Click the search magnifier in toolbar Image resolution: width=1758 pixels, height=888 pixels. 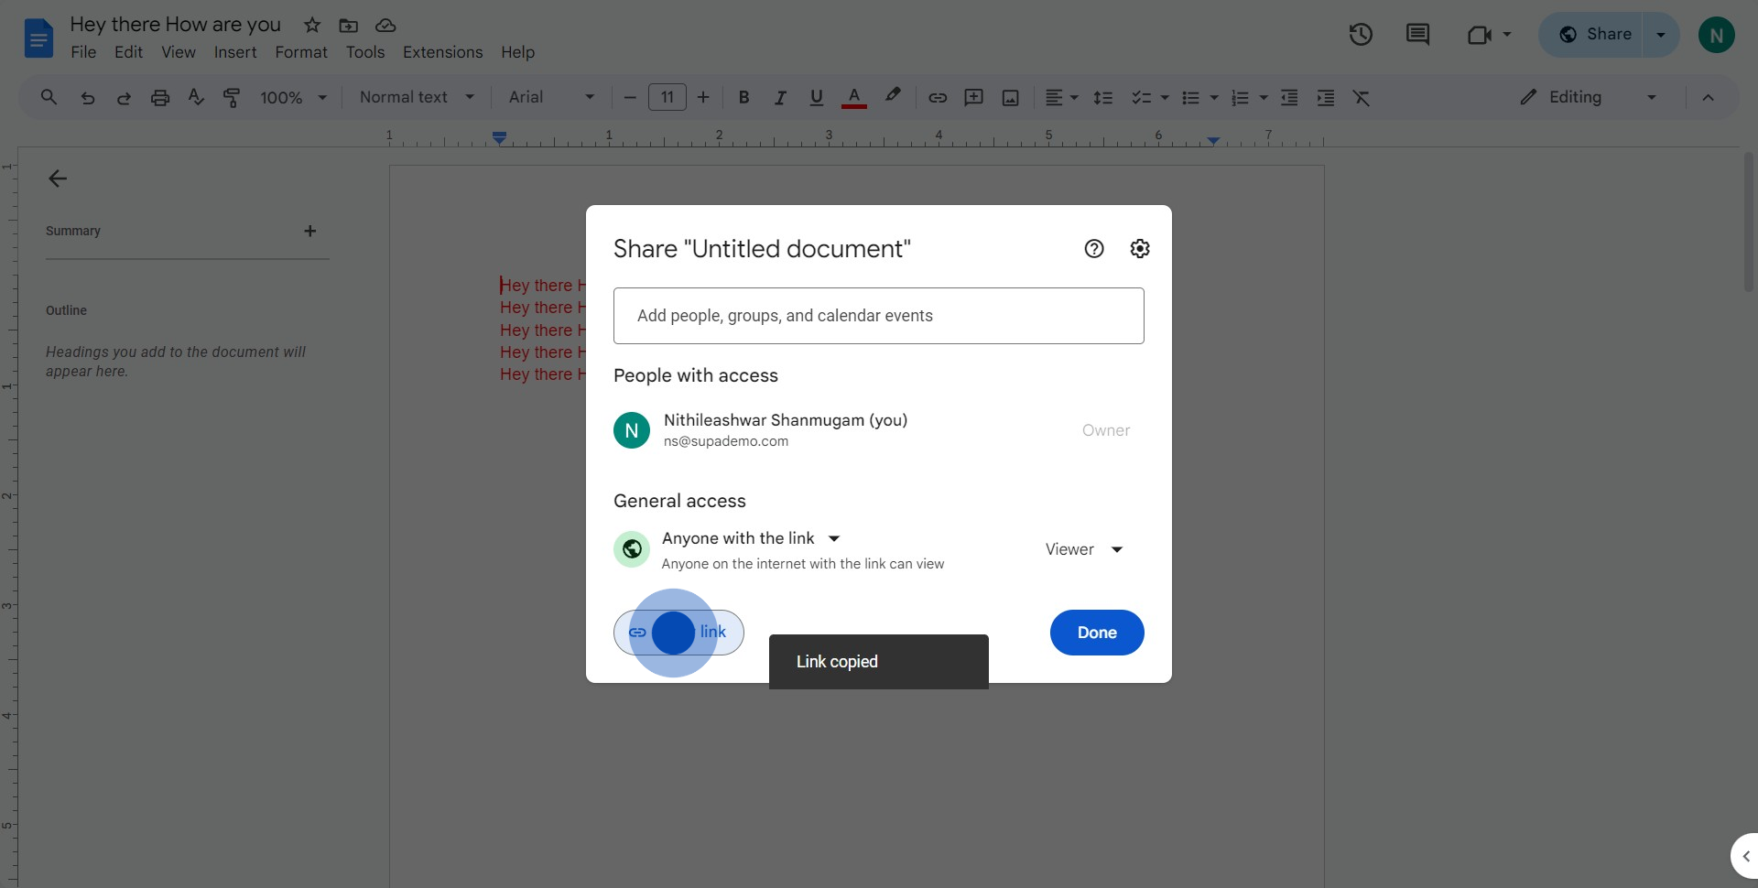pyautogui.click(x=49, y=97)
